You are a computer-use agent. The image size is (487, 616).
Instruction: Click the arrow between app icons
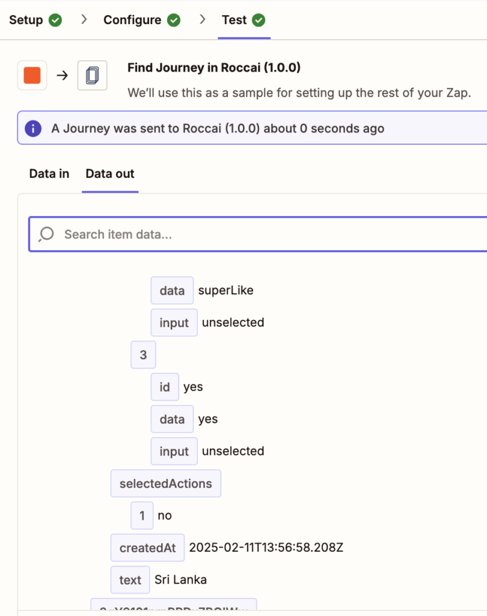pos(62,75)
